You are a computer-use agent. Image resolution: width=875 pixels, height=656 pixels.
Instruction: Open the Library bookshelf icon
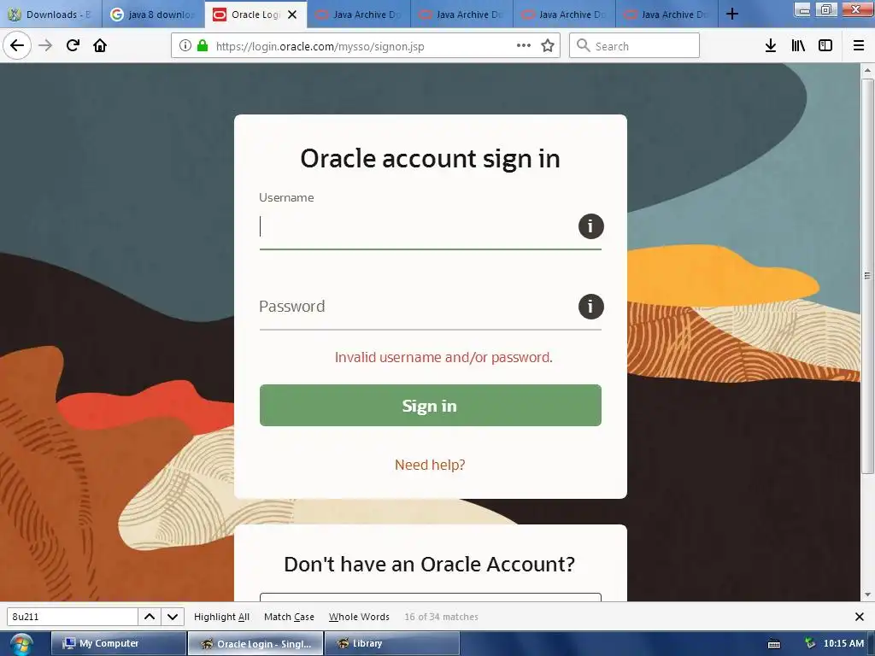coord(798,45)
